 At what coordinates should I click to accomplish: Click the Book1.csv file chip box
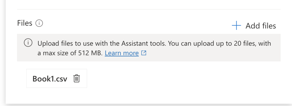57,78
